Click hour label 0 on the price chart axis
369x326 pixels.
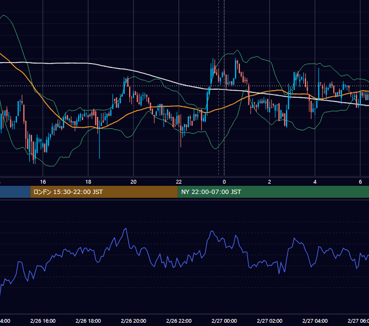(x=224, y=182)
